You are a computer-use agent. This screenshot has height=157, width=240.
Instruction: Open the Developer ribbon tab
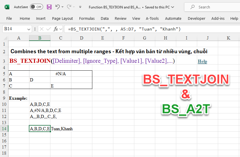pos(196,18)
